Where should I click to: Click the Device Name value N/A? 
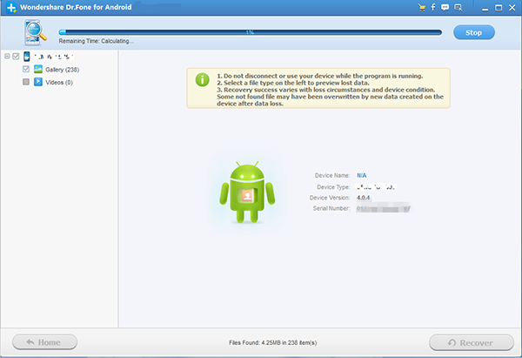point(362,175)
